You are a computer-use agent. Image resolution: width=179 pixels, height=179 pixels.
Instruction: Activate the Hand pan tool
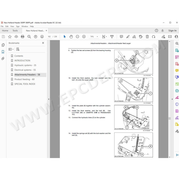click(x=71, y=37)
